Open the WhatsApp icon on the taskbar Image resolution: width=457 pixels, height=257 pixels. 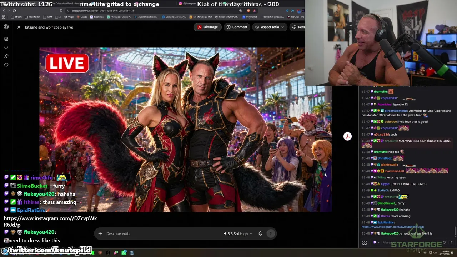click(124, 253)
